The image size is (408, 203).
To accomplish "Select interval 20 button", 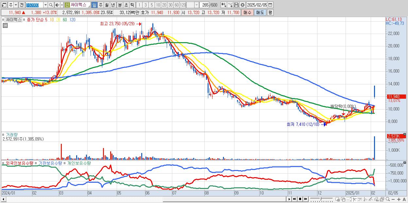I will [x=164, y=5].
